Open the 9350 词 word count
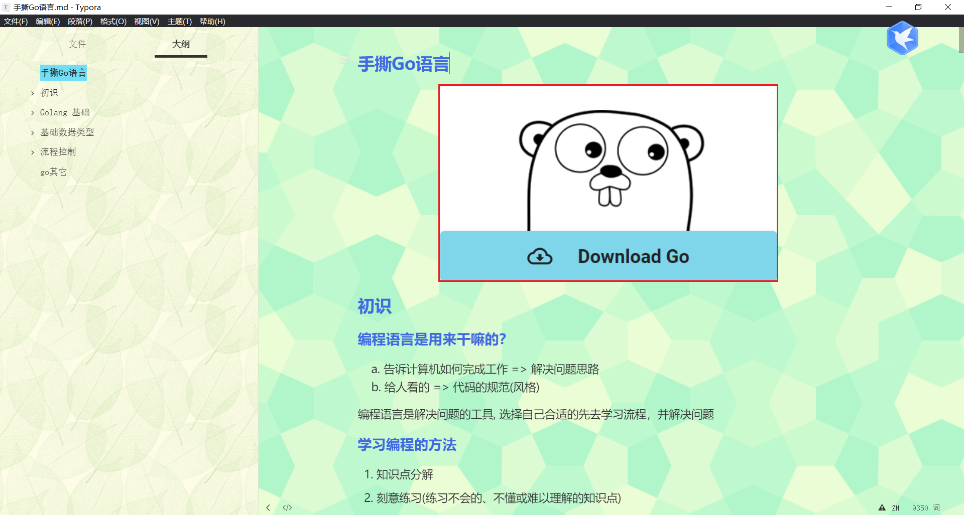964x515 pixels. [x=926, y=508]
